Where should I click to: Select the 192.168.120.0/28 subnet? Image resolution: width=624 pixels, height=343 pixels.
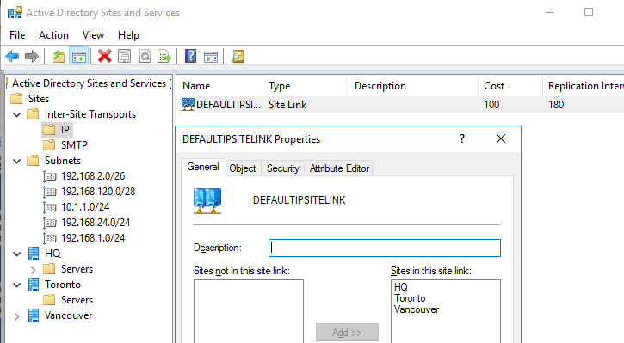pos(98,192)
